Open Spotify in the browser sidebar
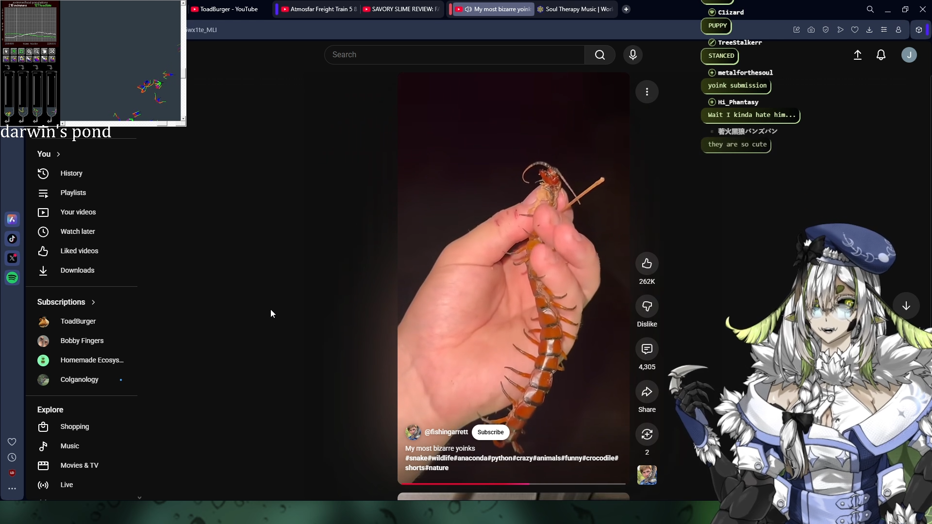This screenshot has height=524, width=932. tap(12, 278)
